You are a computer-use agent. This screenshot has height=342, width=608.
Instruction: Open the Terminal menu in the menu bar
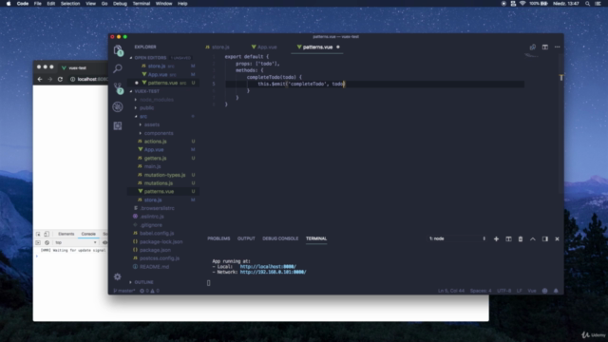pyautogui.click(x=142, y=4)
